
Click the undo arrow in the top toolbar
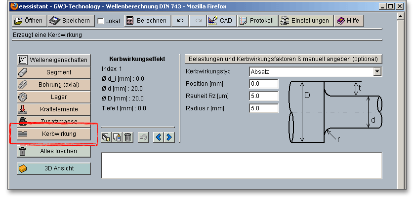point(180,21)
